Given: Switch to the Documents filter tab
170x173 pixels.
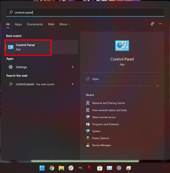Looking at the screenshot, I should 35,24.
